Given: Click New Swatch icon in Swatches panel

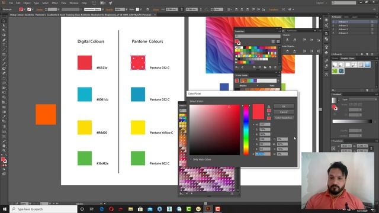Looking at the screenshot, I should click(270, 67).
